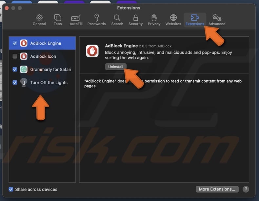Open the Search magnifier pane
The height and width of the screenshot is (201, 259).
click(x=117, y=20)
